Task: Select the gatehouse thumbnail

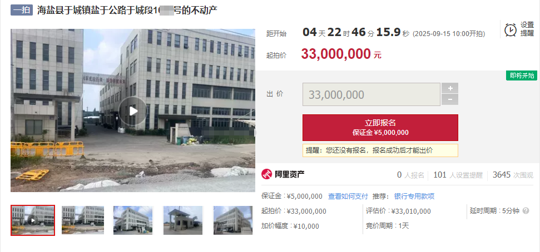Action: pos(183,220)
